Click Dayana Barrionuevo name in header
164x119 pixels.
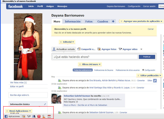116,6
